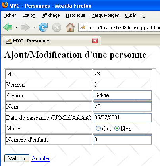The width and height of the screenshot is (160, 166).
Task: Click the Firefox logo in title bar
Action: (x=5, y=5)
